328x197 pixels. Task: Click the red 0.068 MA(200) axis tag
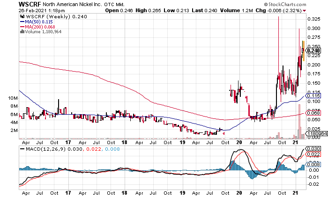tap(313, 113)
